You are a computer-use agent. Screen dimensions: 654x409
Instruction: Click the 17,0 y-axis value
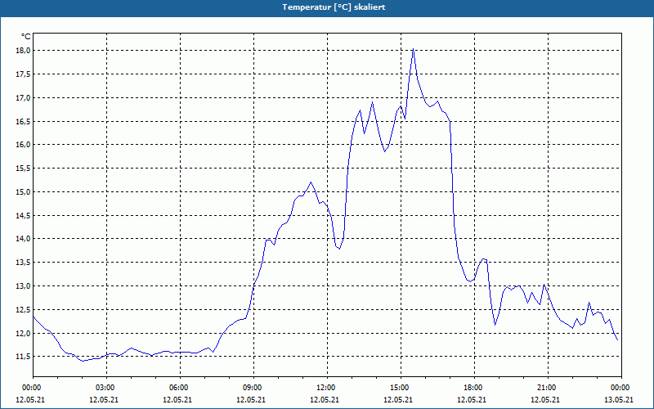[24, 97]
